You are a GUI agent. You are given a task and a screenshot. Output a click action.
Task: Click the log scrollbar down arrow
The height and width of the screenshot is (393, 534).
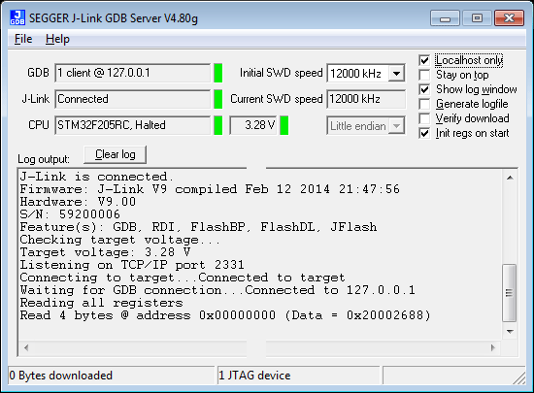pos(510,331)
